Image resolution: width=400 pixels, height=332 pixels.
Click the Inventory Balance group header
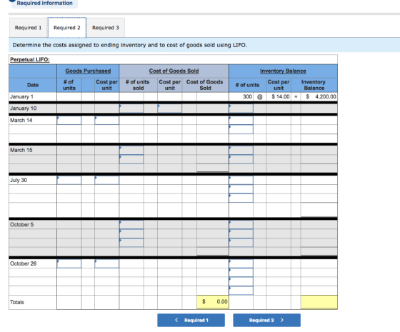point(283,71)
